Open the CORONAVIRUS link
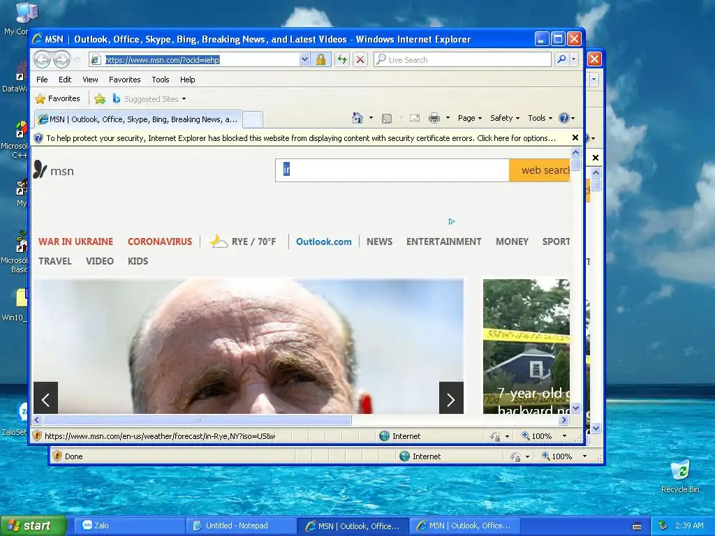Viewport: 715px width, 536px height. click(x=160, y=241)
